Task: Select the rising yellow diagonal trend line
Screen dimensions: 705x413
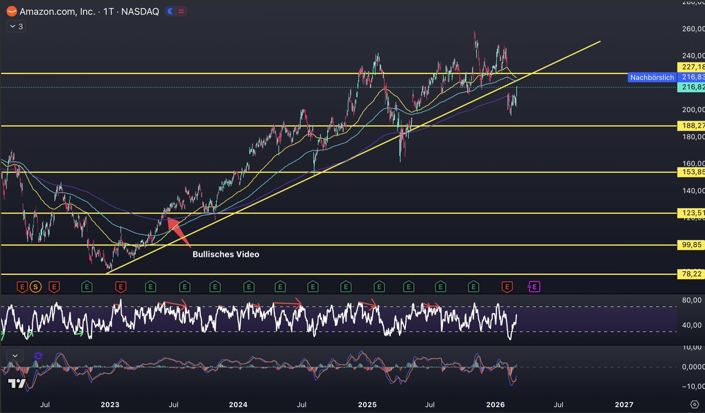Action: (352, 157)
